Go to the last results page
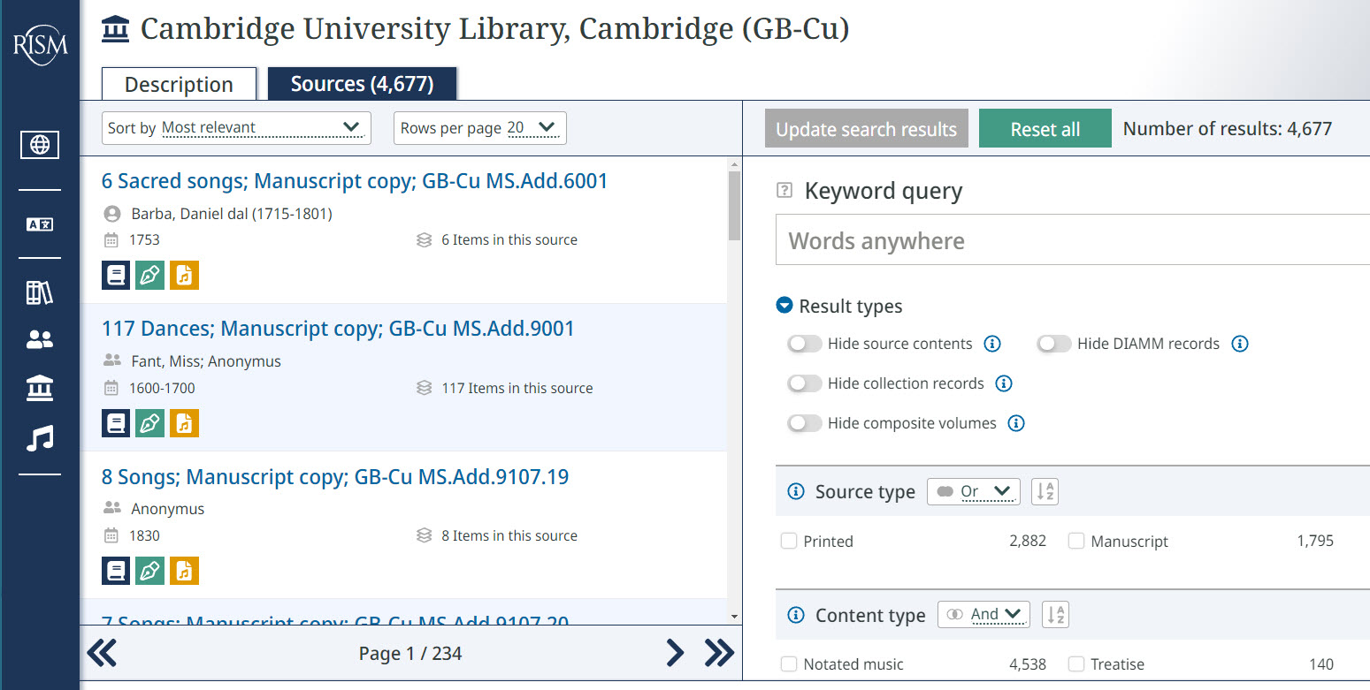 click(x=719, y=653)
